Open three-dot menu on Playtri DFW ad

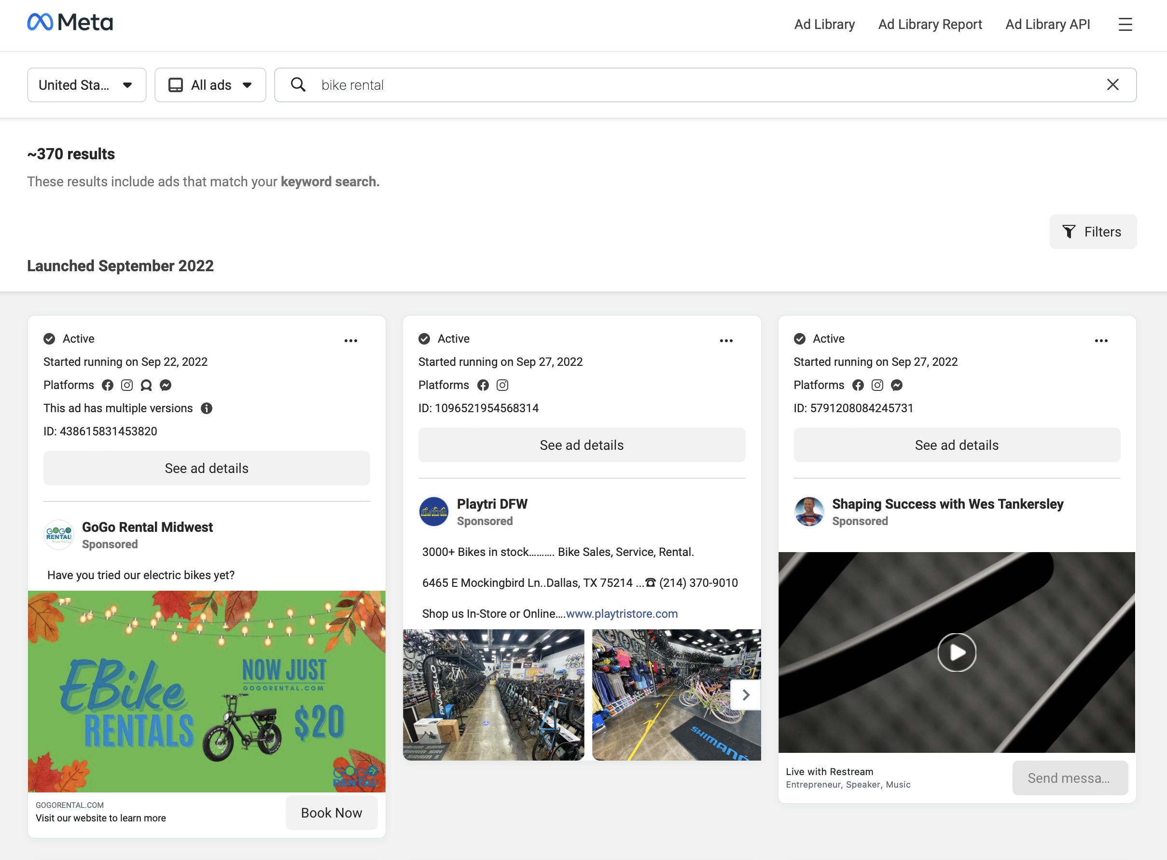pyautogui.click(x=725, y=340)
